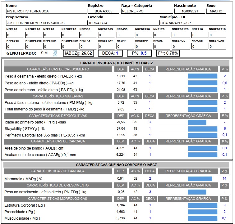235x224 pixels.
Task: Click the NFPE365 value field
Action: click(15, 47)
